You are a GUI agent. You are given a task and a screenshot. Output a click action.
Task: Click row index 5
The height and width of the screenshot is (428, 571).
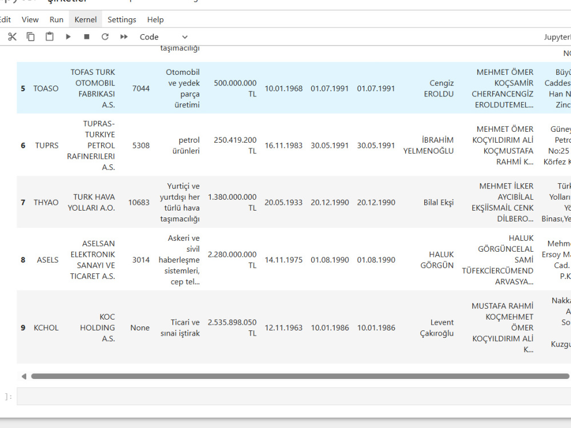point(23,88)
